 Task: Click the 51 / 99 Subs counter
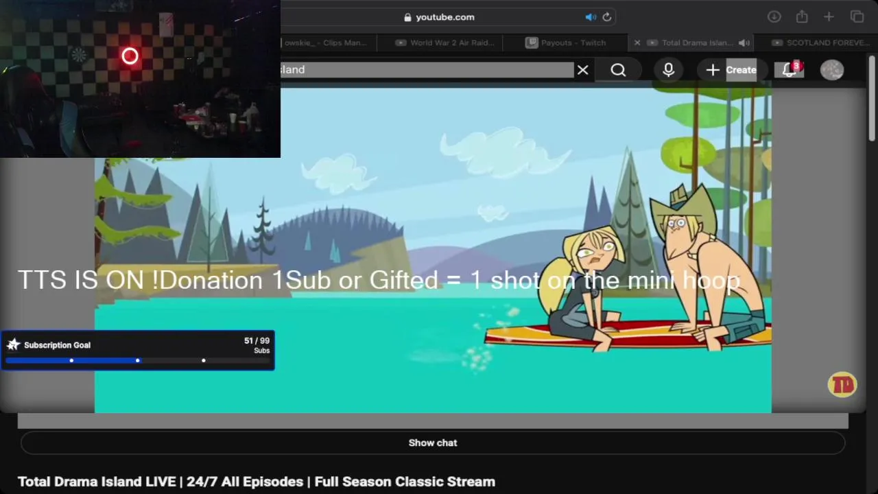click(257, 345)
